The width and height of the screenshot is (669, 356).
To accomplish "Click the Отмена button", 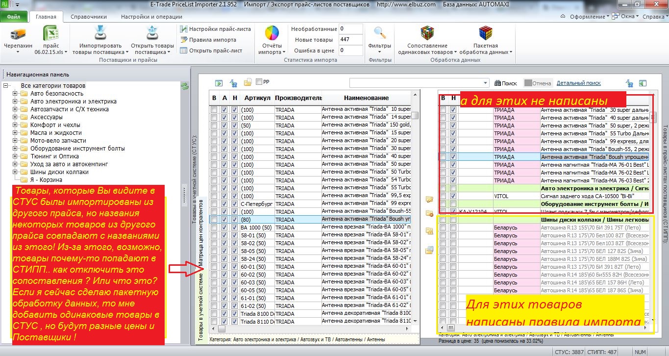I will click(x=538, y=83).
